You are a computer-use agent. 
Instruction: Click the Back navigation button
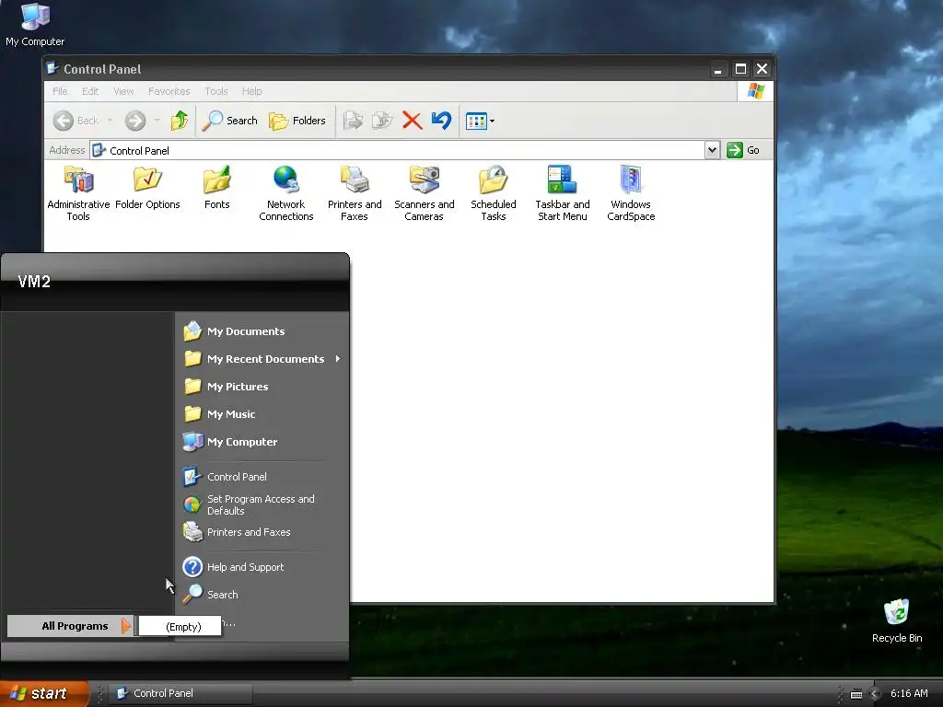76,121
